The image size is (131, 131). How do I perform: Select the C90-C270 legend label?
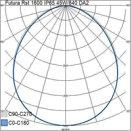(20, 114)
